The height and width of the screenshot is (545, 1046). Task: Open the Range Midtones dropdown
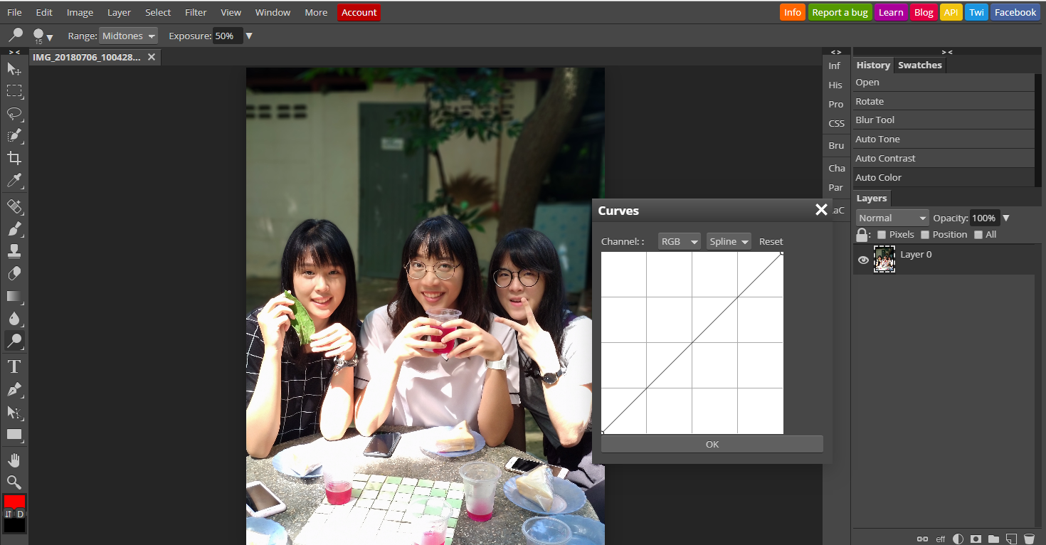(x=129, y=36)
